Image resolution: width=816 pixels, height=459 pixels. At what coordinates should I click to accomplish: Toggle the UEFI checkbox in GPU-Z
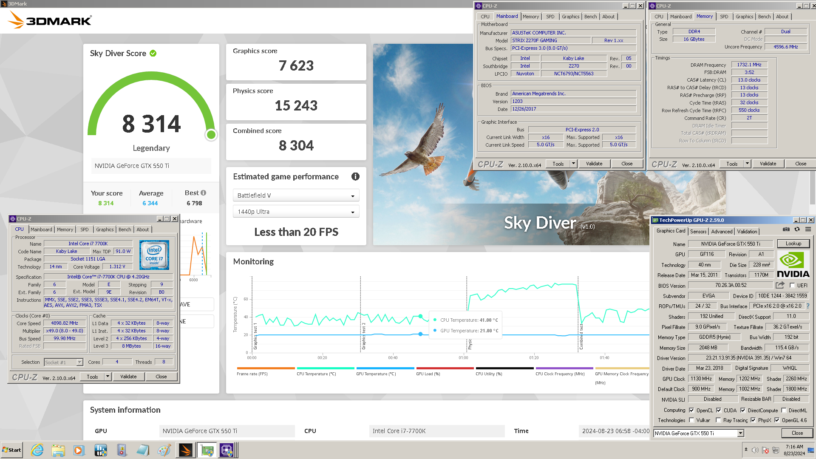792,286
